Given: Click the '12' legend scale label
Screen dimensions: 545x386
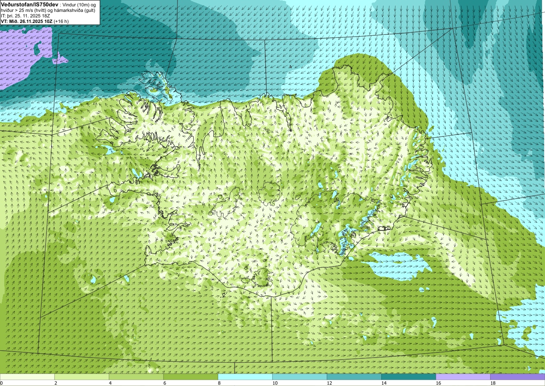Looking at the screenshot, I should click(x=330, y=383).
